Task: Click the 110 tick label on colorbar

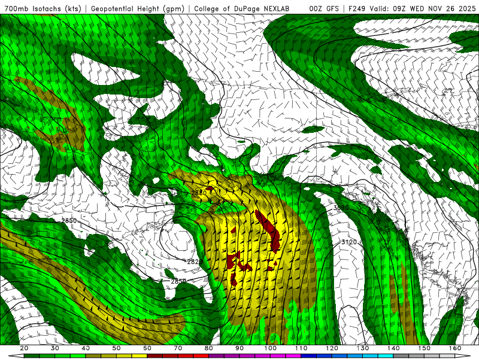Action: 301,348
